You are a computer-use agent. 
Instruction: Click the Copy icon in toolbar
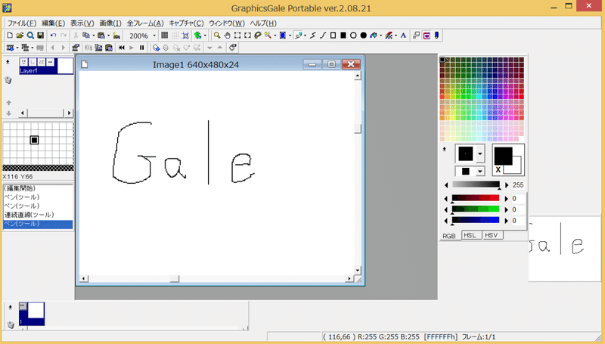click(86, 36)
